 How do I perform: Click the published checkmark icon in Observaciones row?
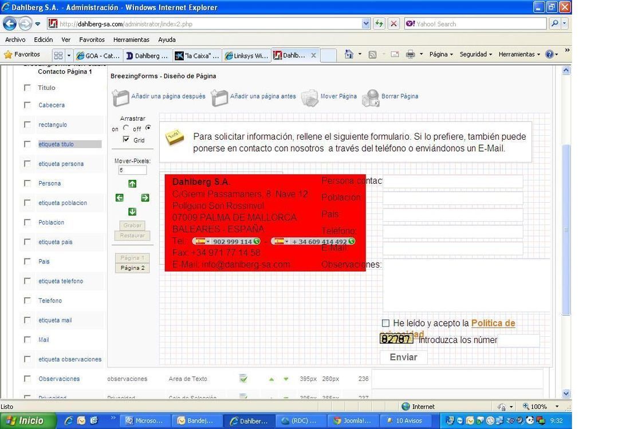(x=243, y=379)
